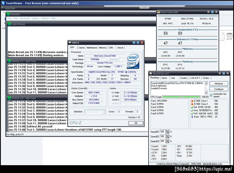
Task: Toggle Automatic fan speed checkbox in SpeedFan
Action: (211, 95)
